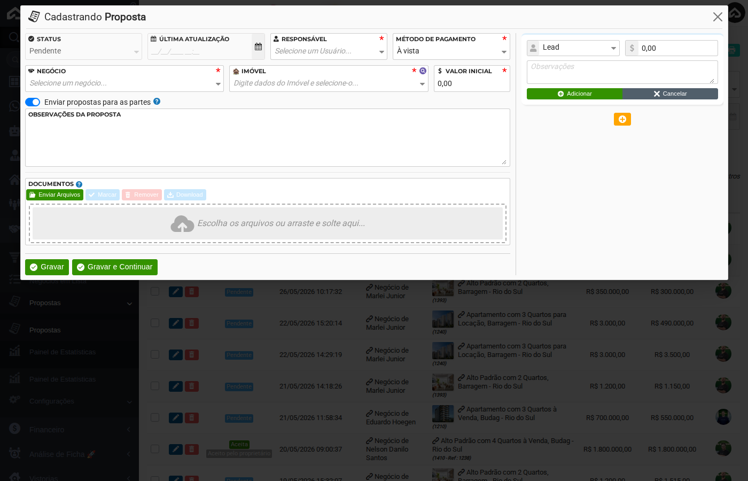The image size is (748, 481).
Task: Edit proposal dated 22/05/2026 14:29:19
Action: tap(176, 355)
